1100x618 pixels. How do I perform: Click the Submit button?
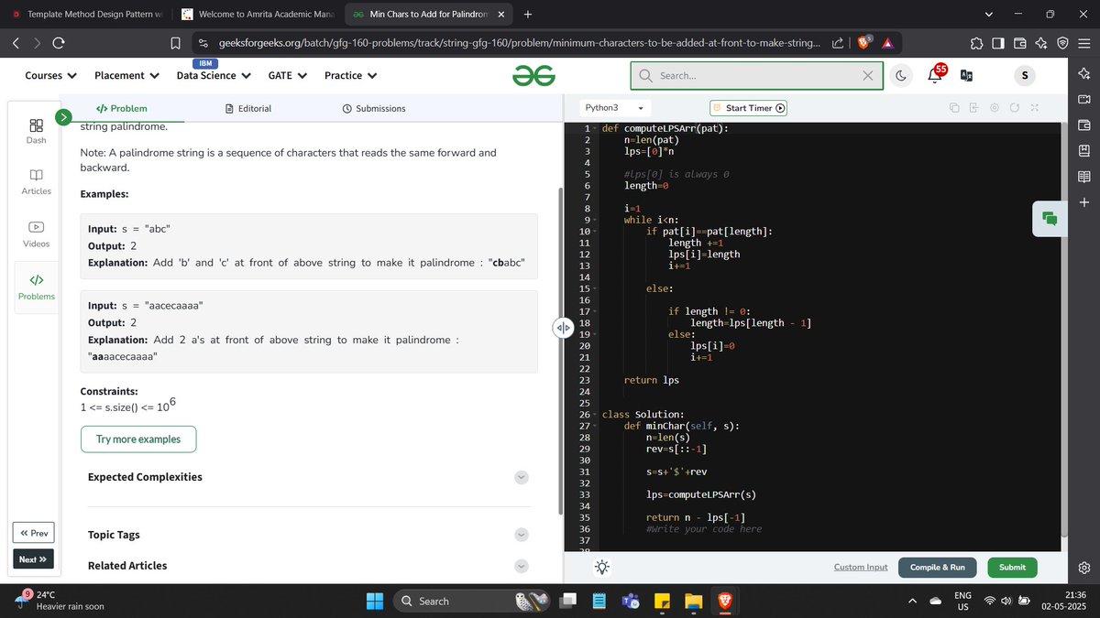[x=1012, y=567]
